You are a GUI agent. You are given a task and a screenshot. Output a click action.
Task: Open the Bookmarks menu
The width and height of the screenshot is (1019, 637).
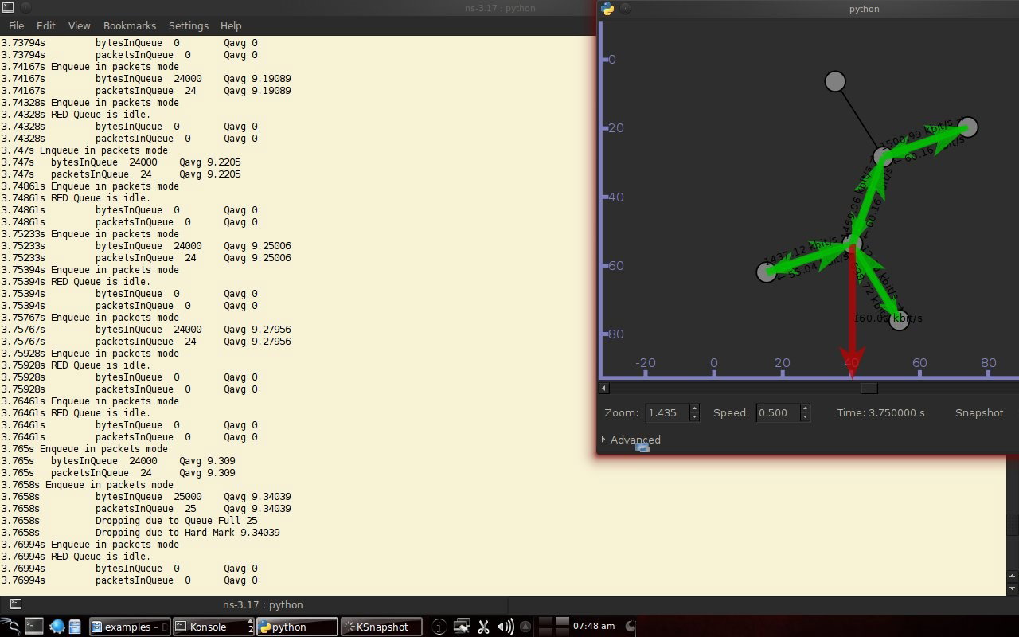[x=129, y=25]
